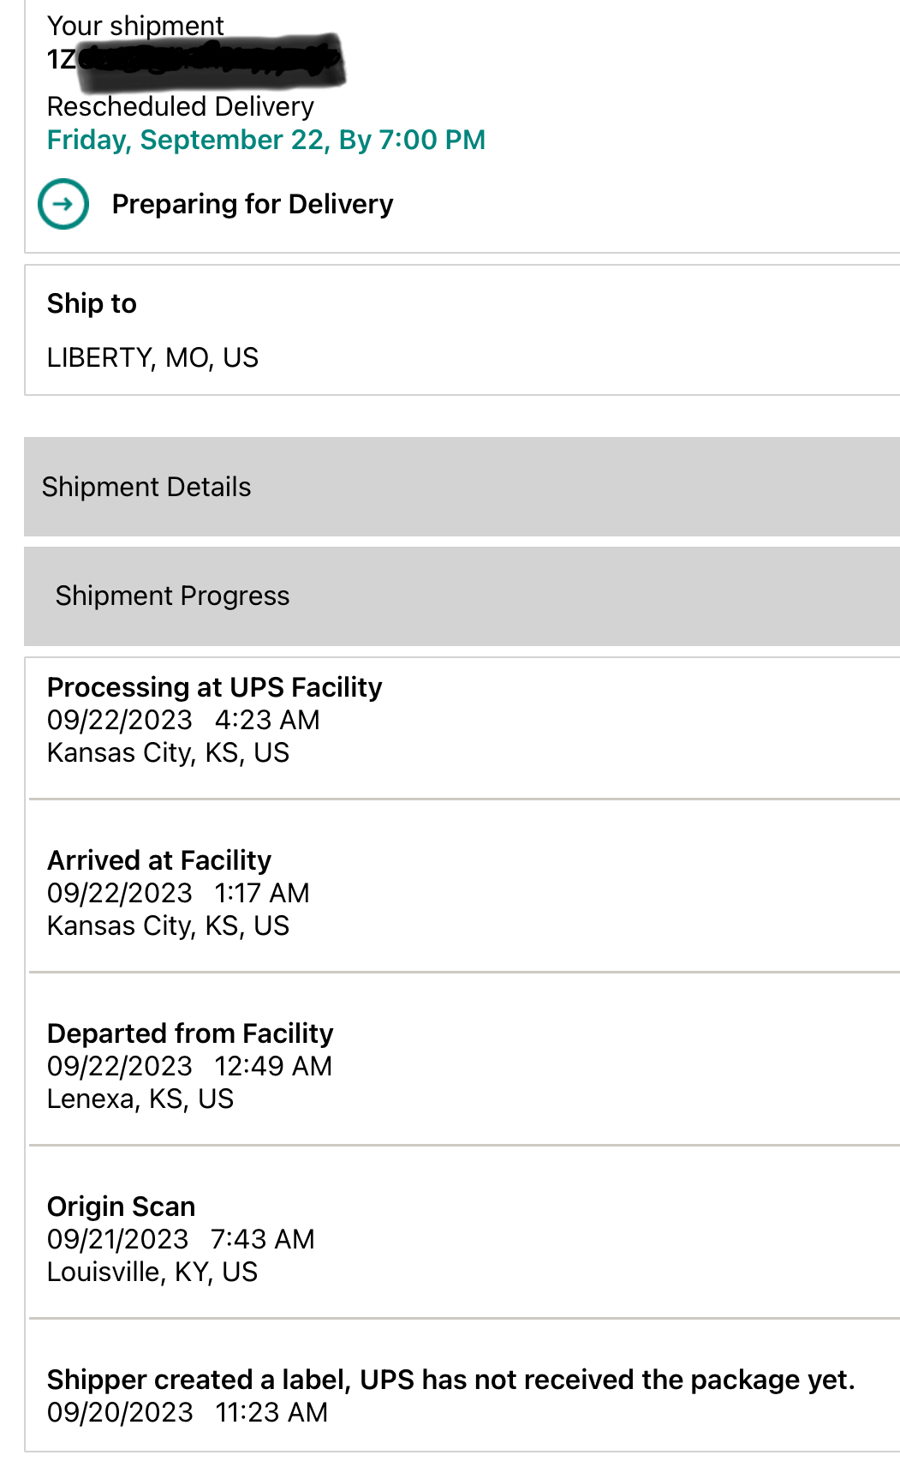Click the Shipper created a label entry
The height and width of the screenshot is (1467, 900).
tap(450, 1380)
